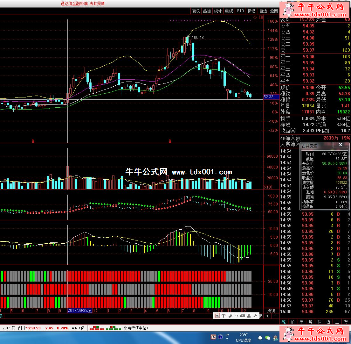Screen dimensions: 351x344
Task: Expand the 叠加 overlay menu
Action: pyautogui.click(x=207, y=11)
